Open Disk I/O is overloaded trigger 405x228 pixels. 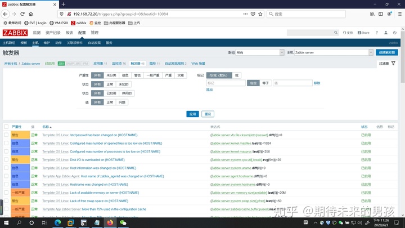(97, 160)
